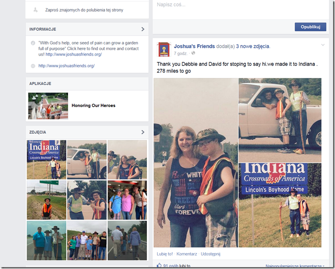Open woman and boy thumbnail in ZDJĘCIA grid
This screenshot has width=335, height=269.
click(127, 160)
